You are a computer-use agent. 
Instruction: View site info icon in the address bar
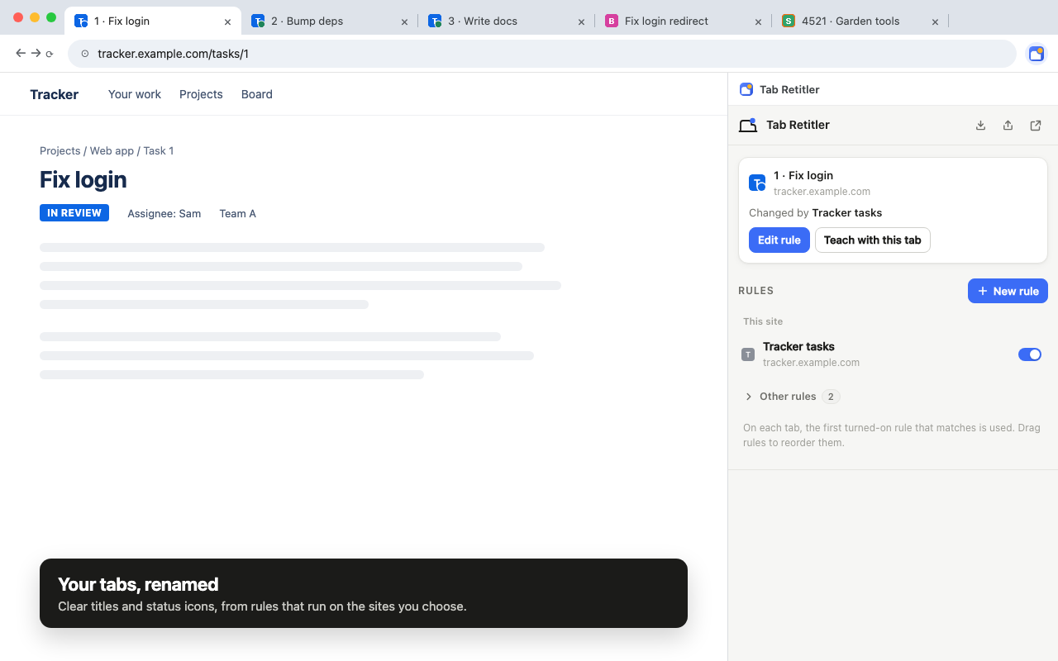point(84,54)
